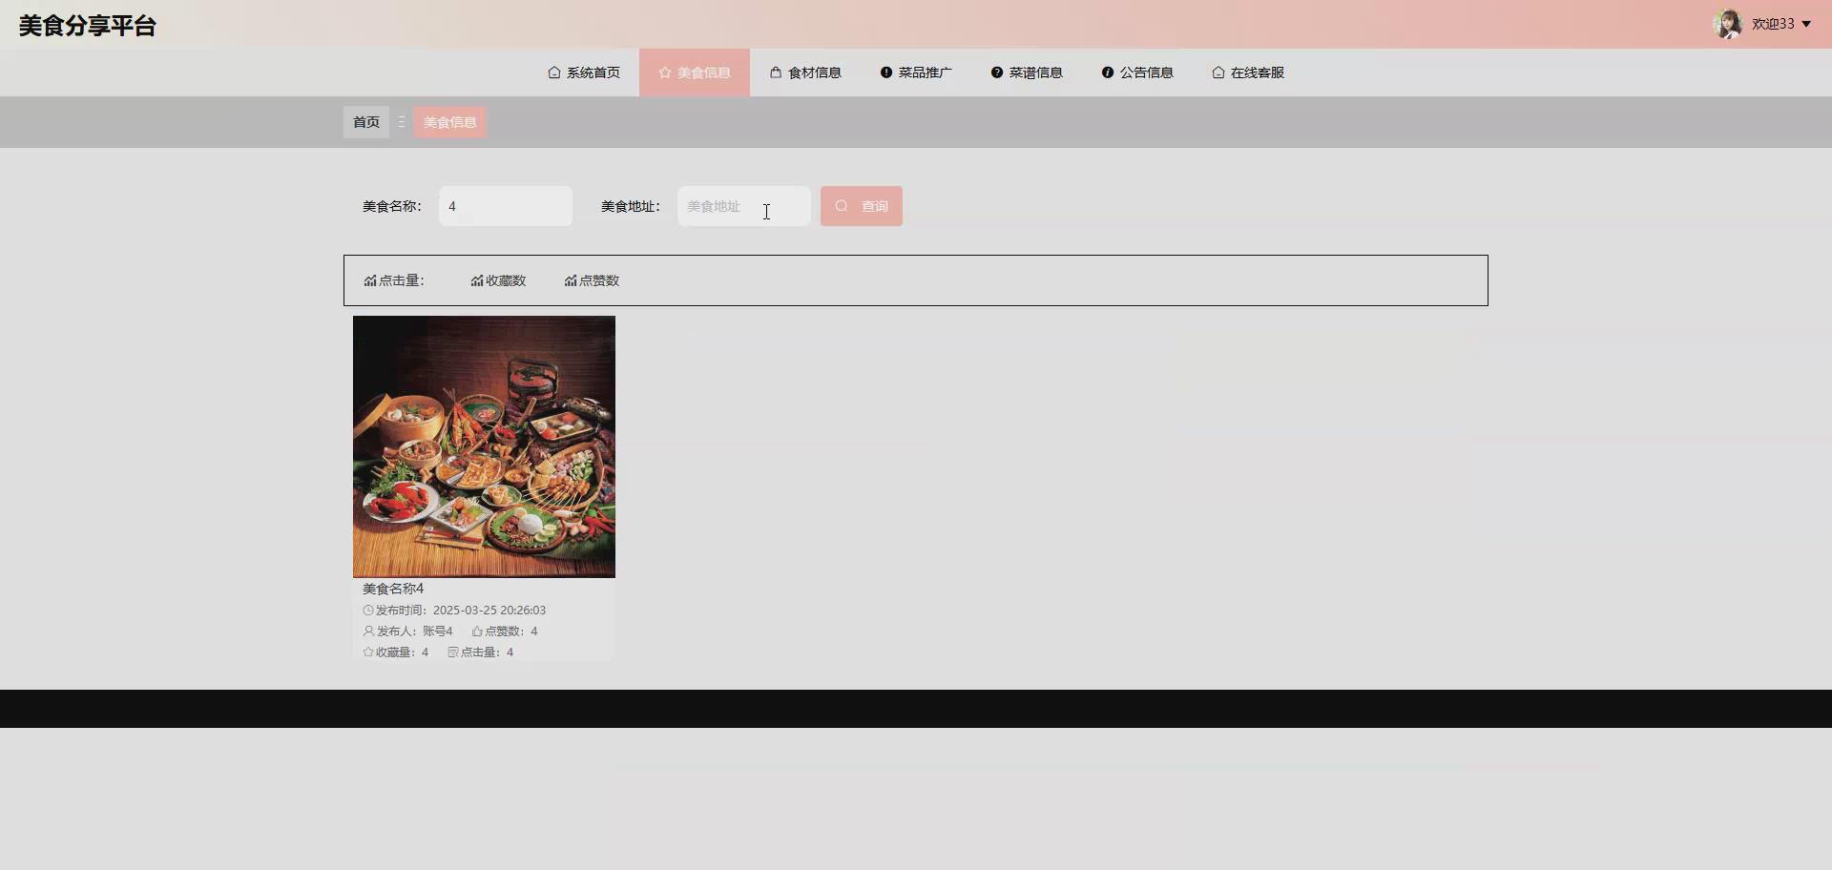The height and width of the screenshot is (870, 1832).
Task: Click the chart icon beside 收藏数
Action: (476, 280)
